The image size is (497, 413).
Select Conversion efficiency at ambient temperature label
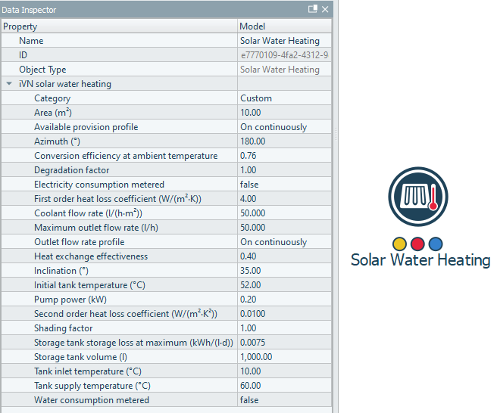pos(126,156)
